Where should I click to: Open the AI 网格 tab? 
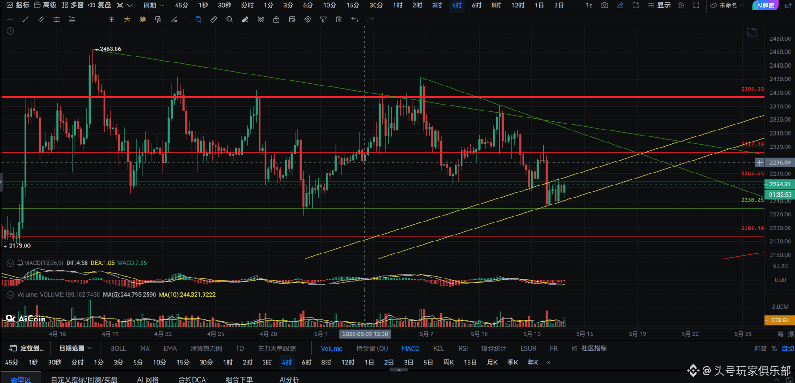tap(148, 379)
